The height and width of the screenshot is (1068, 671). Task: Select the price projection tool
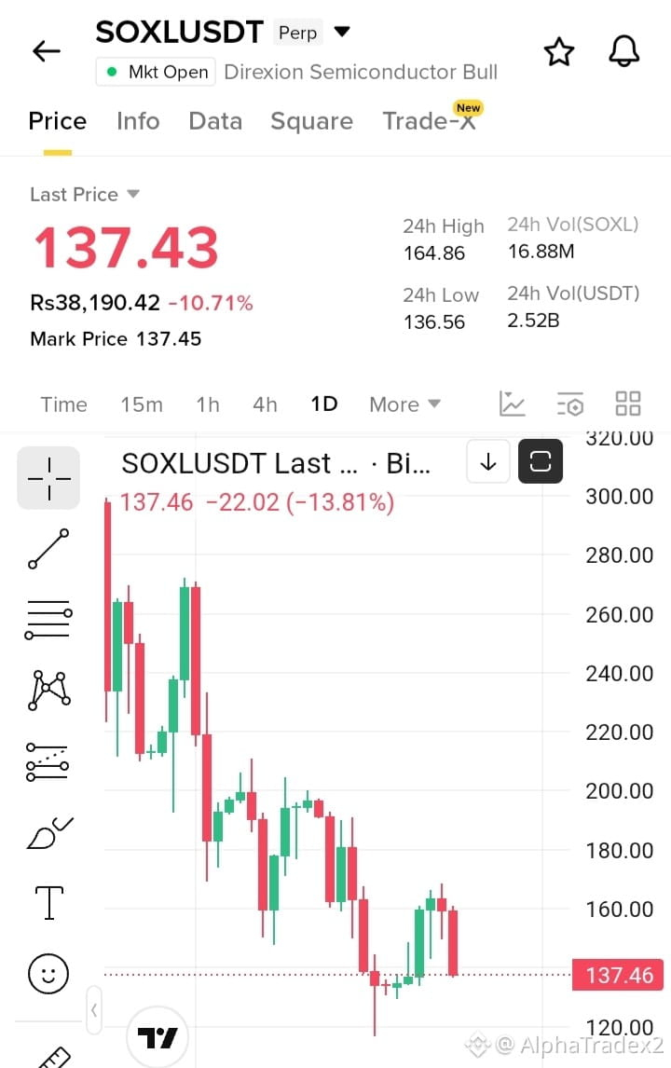tap(47, 761)
